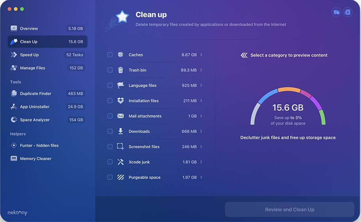Check the Caches checkbox

pyautogui.click(x=110, y=55)
